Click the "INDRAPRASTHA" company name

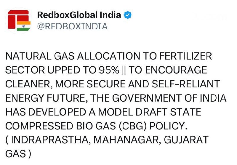pyautogui.click(x=49, y=140)
